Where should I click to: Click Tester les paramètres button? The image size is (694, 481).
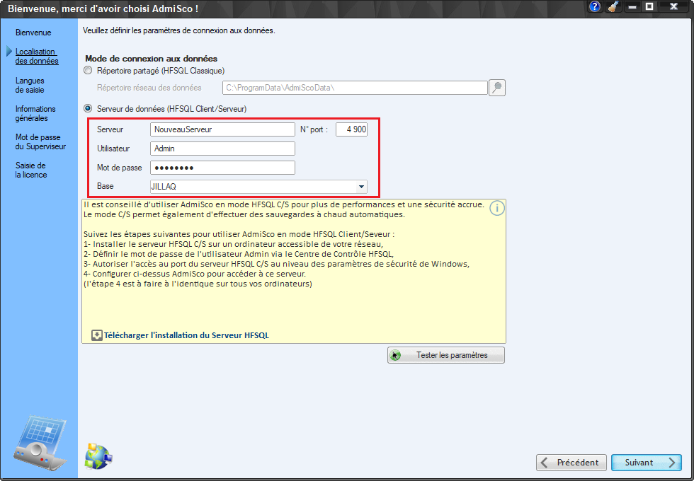click(446, 355)
